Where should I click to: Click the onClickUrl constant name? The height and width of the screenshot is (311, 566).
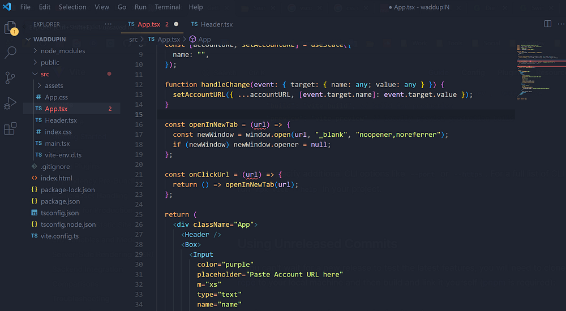[209, 174]
